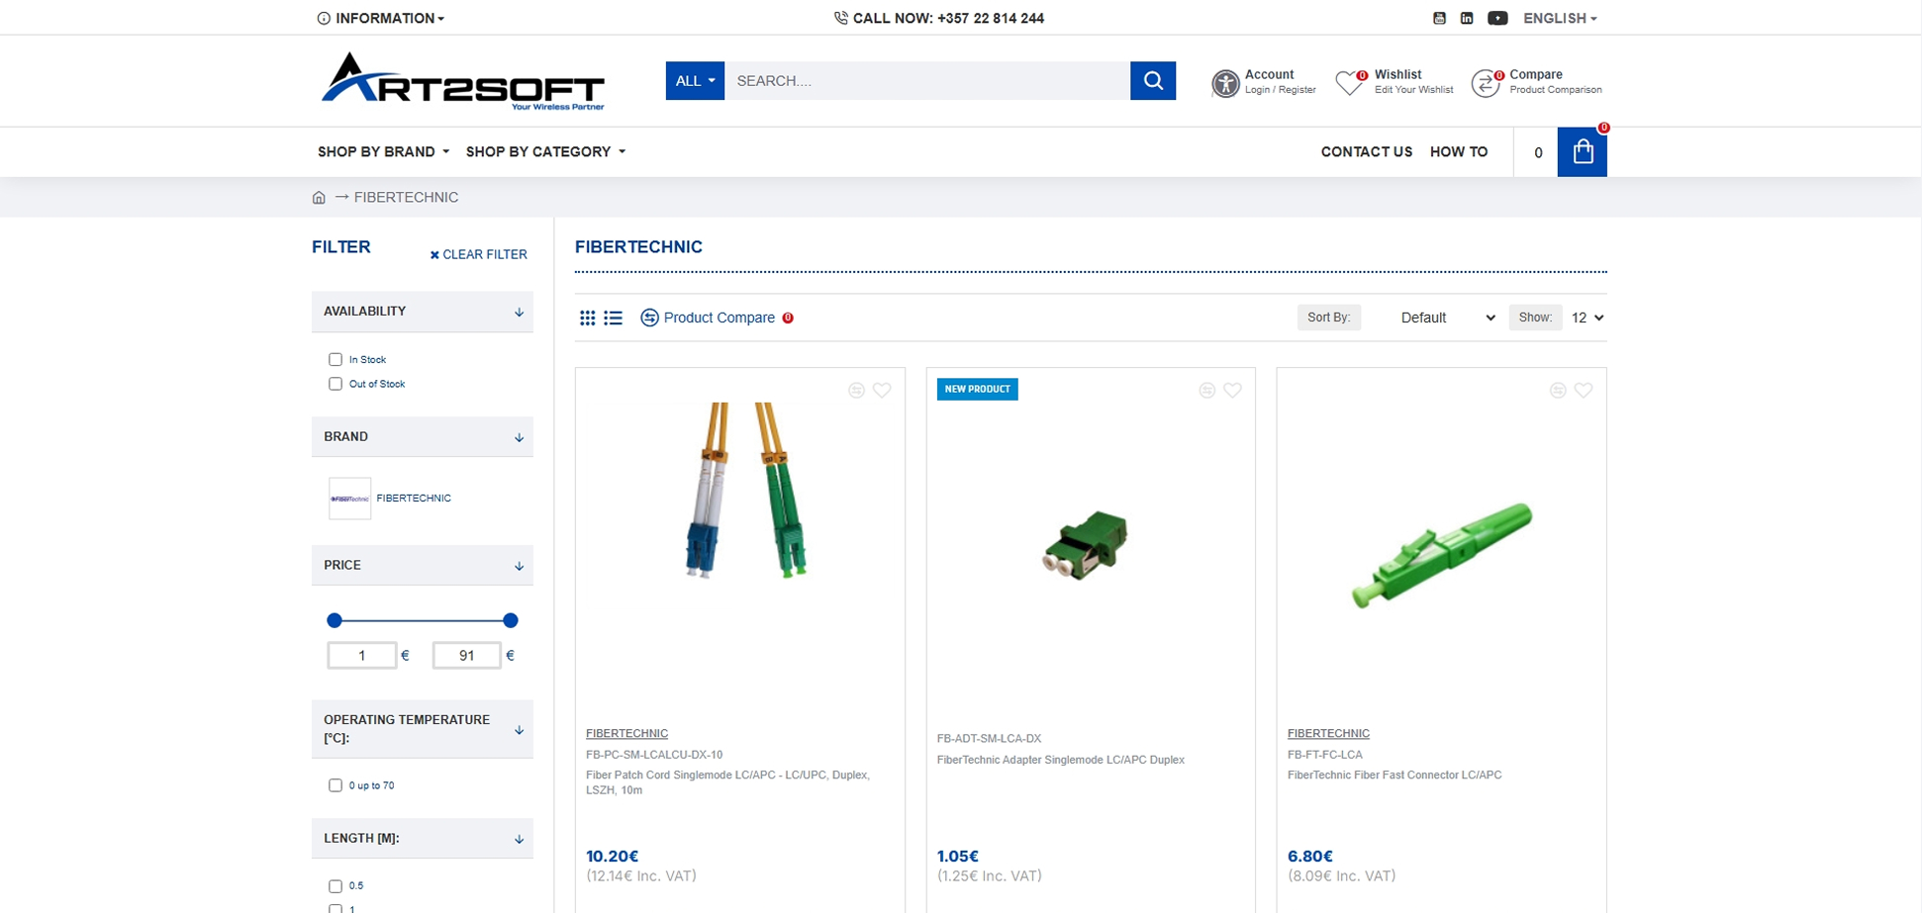Viewport: 1922px width, 913px height.
Task: Tick the In Stock checkbox
Action: click(x=336, y=360)
